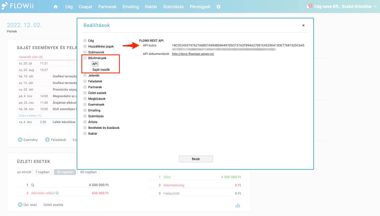
Task: Click plus icon next to Feladatok
Action: [47, 140]
